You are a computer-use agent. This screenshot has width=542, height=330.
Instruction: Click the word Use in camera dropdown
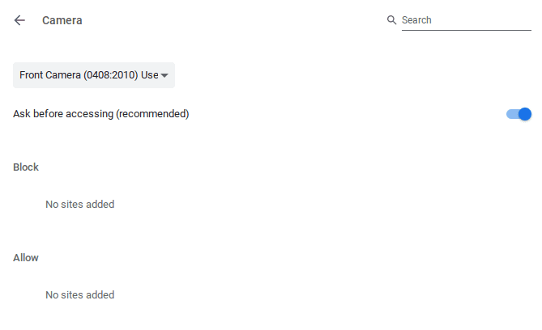coord(150,75)
